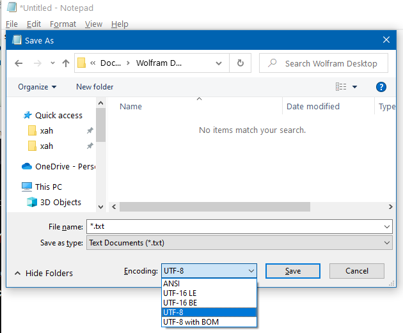Create a New folder
This screenshot has width=403, height=333.
point(95,87)
